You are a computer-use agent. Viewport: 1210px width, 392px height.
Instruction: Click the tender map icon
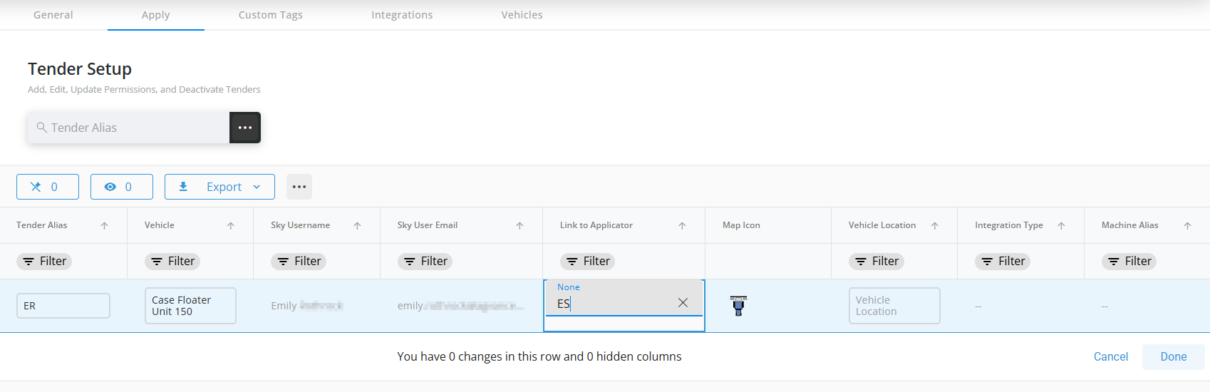coord(738,305)
